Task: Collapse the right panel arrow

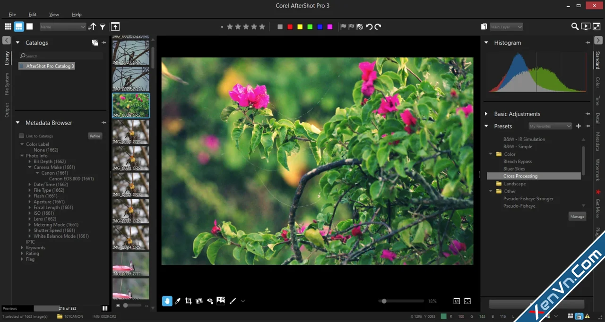Action: 598,41
